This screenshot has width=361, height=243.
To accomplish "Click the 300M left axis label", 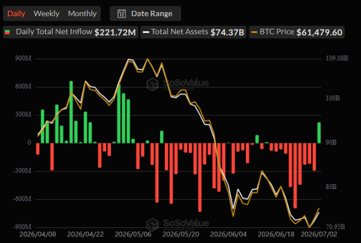I will pyautogui.click(x=23, y=115).
